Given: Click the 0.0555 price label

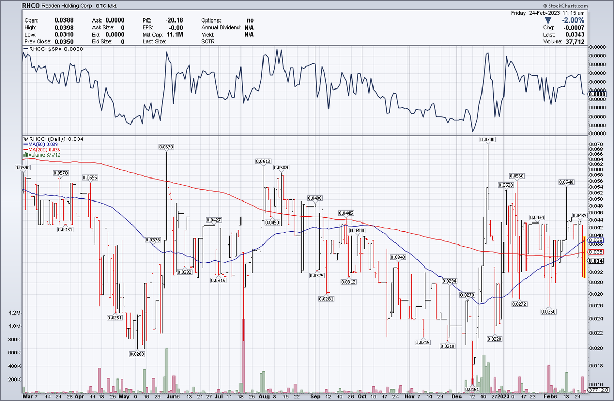Looking at the screenshot, I should pyautogui.click(x=90, y=177).
